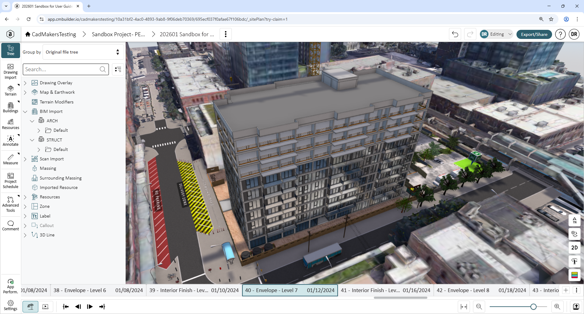This screenshot has width=584, height=314.
Task: Open the DR user profile
Action: [x=574, y=34]
